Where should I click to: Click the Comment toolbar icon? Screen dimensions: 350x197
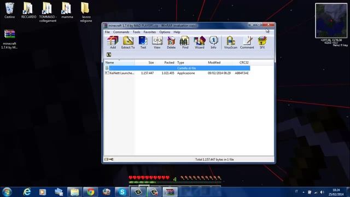tap(247, 43)
